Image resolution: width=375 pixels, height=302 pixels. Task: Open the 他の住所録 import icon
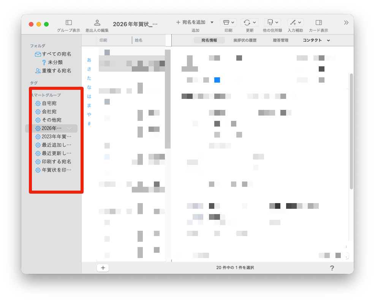click(271, 22)
